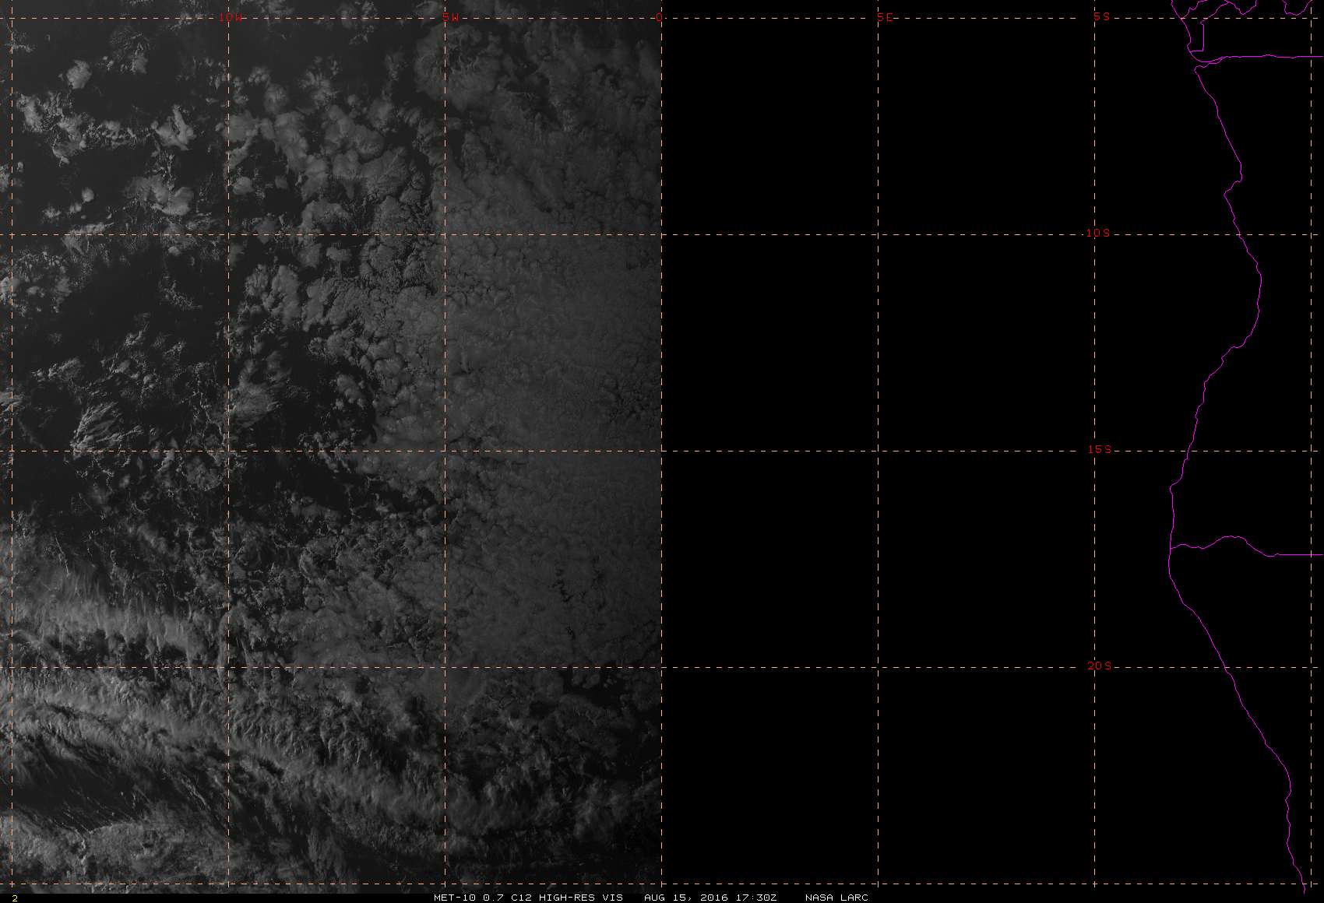Click grid intersection of 10W and 20S
The image size is (1324, 903).
click(228, 667)
